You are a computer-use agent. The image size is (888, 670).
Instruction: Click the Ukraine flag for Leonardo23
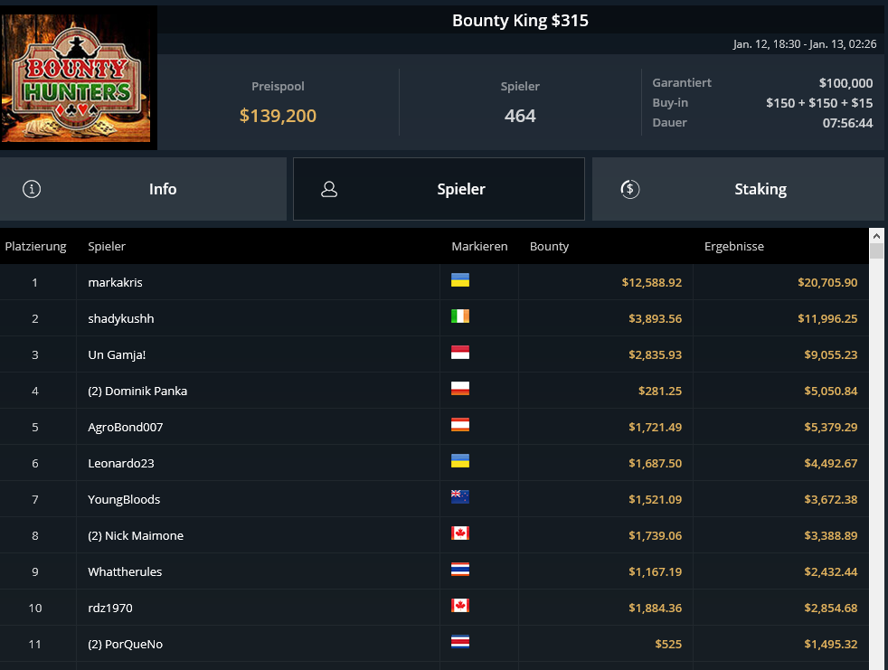pyautogui.click(x=460, y=461)
